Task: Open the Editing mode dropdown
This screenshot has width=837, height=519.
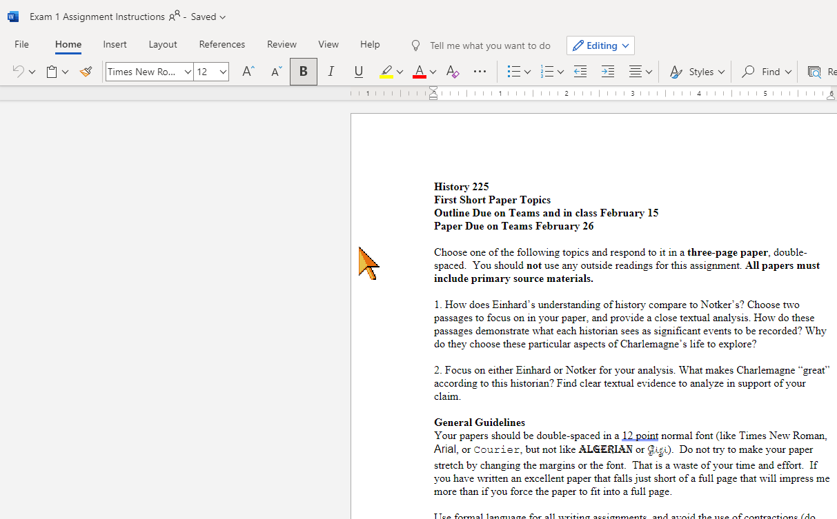Action: click(600, 45)
